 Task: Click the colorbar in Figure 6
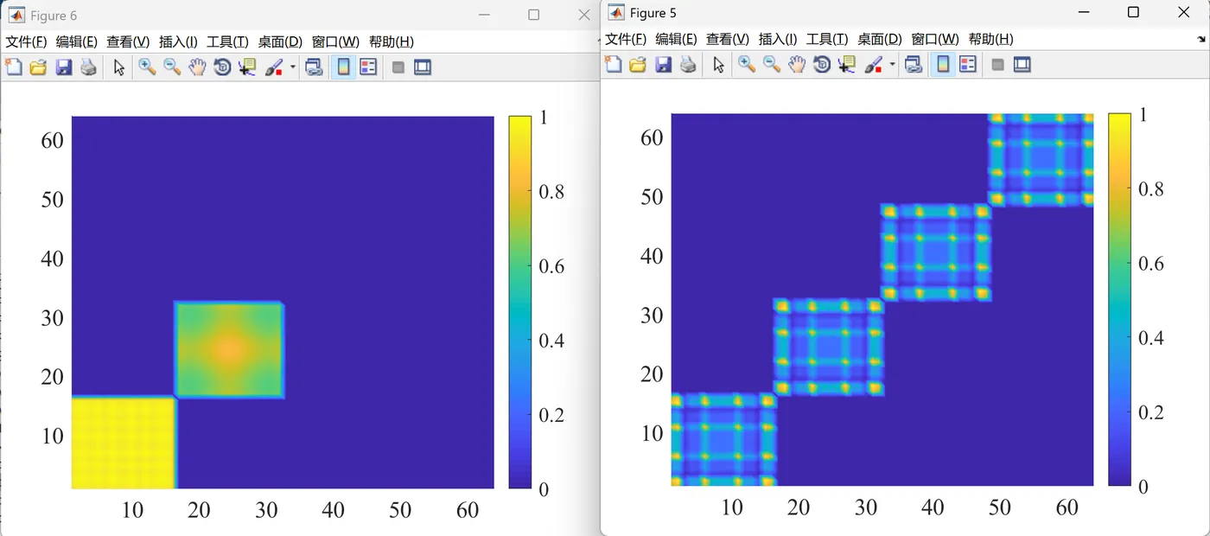(x=520, y=302)
